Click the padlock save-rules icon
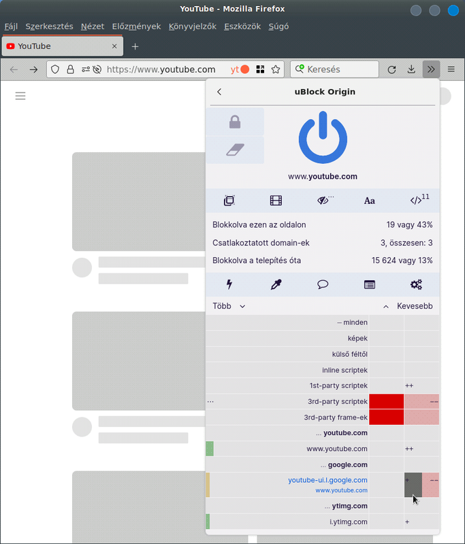Screen dimensions: 465x544 click(x=235, y=122)
